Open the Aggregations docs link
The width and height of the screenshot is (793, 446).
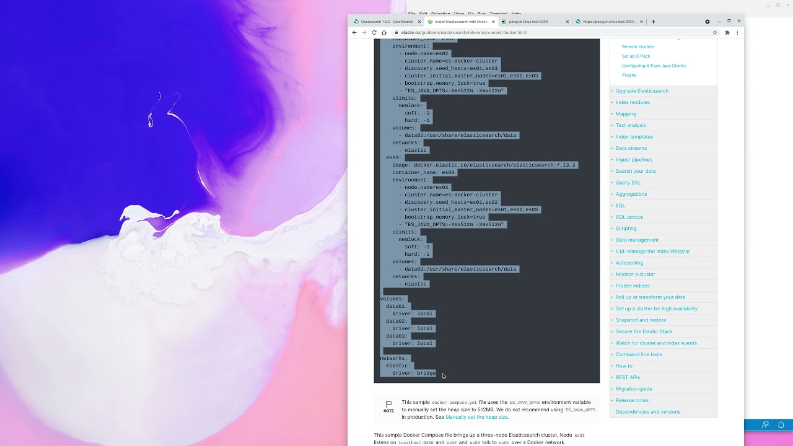pyautogui.click(x=631, y=194)
